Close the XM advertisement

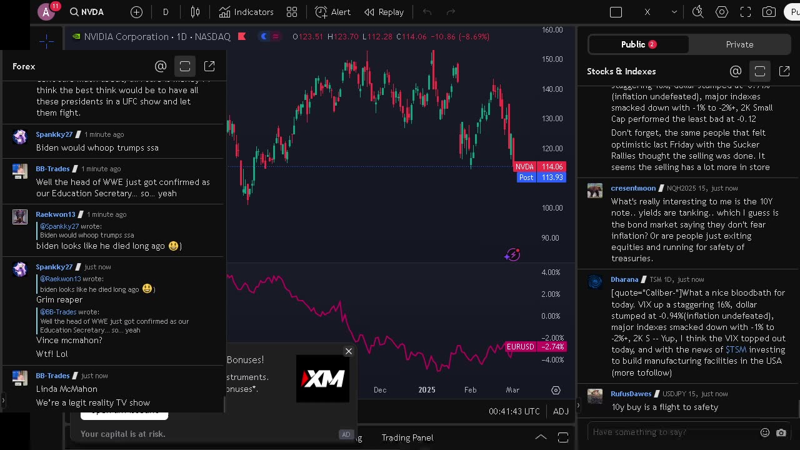(349, 351)
